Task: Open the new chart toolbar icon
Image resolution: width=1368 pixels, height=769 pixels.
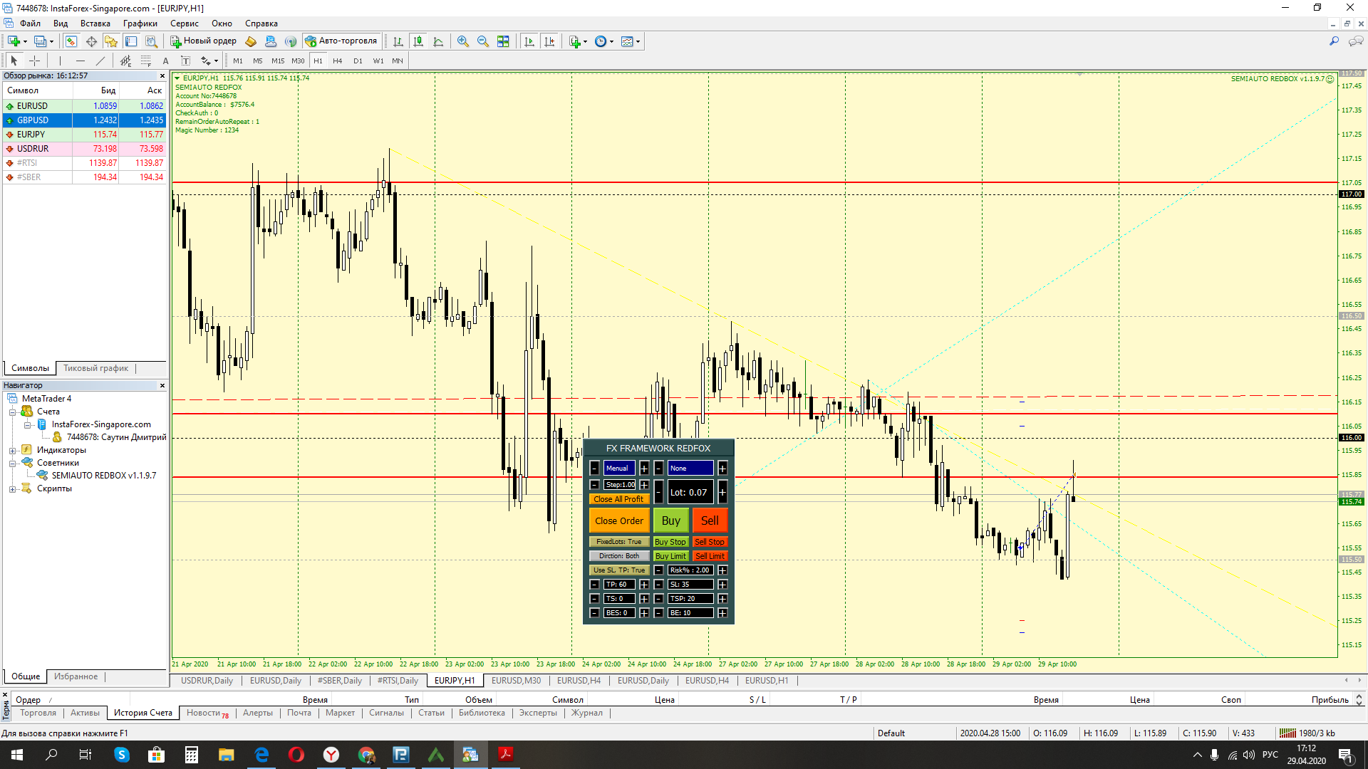Action: 14,41
